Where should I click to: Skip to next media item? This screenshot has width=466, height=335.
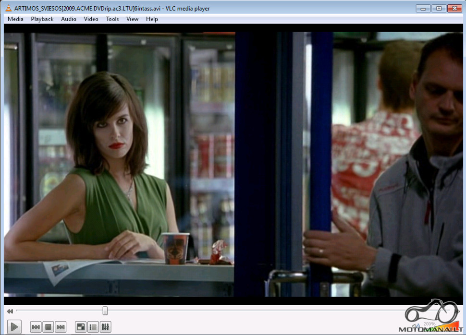[x=61, y=327]
